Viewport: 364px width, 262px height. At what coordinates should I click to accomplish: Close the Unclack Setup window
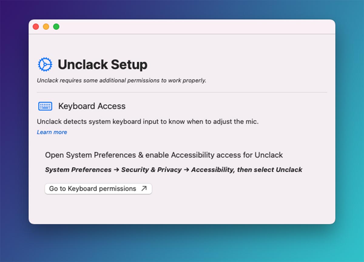[36, 27]
